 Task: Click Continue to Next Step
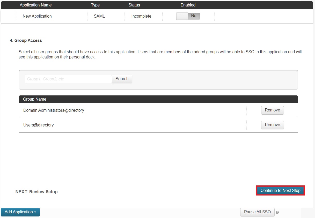click(280, 190)
